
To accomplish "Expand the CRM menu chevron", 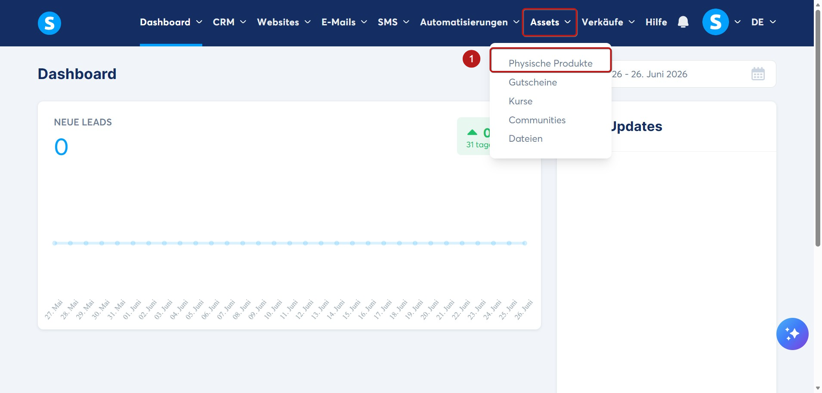I will click(x=243, y=22).
